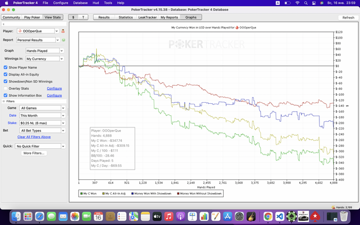The width and height of the screenshot is (360, 225).
Task: Collapse the Filters section expander
Action: pyautogui.click(x=4, y=101)
